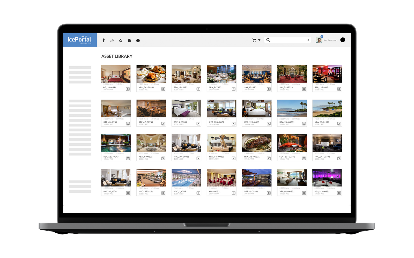Select the link icon in the top toolbar
The width and height of the screenshot is (414, 258).
tap(112, 41)
